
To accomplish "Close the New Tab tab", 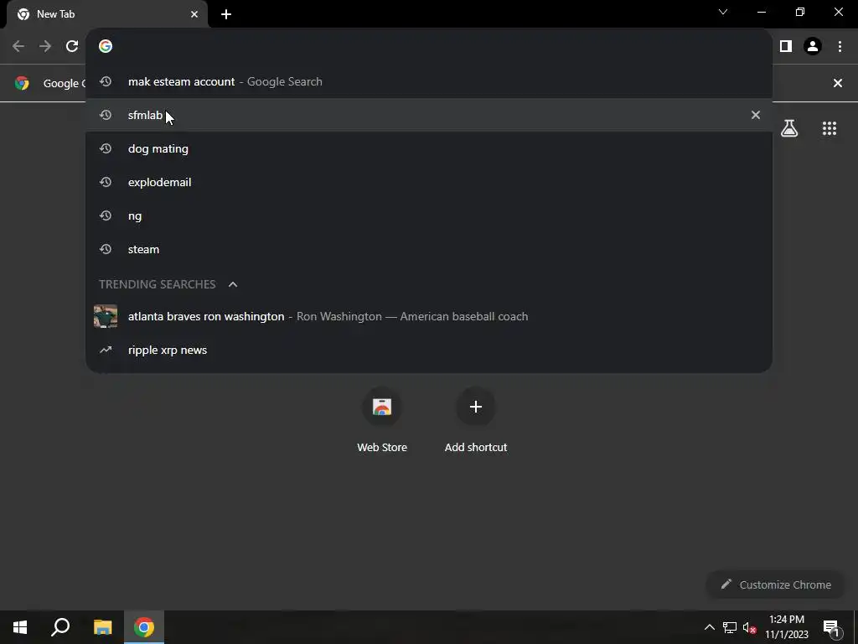I will (194, 15).
